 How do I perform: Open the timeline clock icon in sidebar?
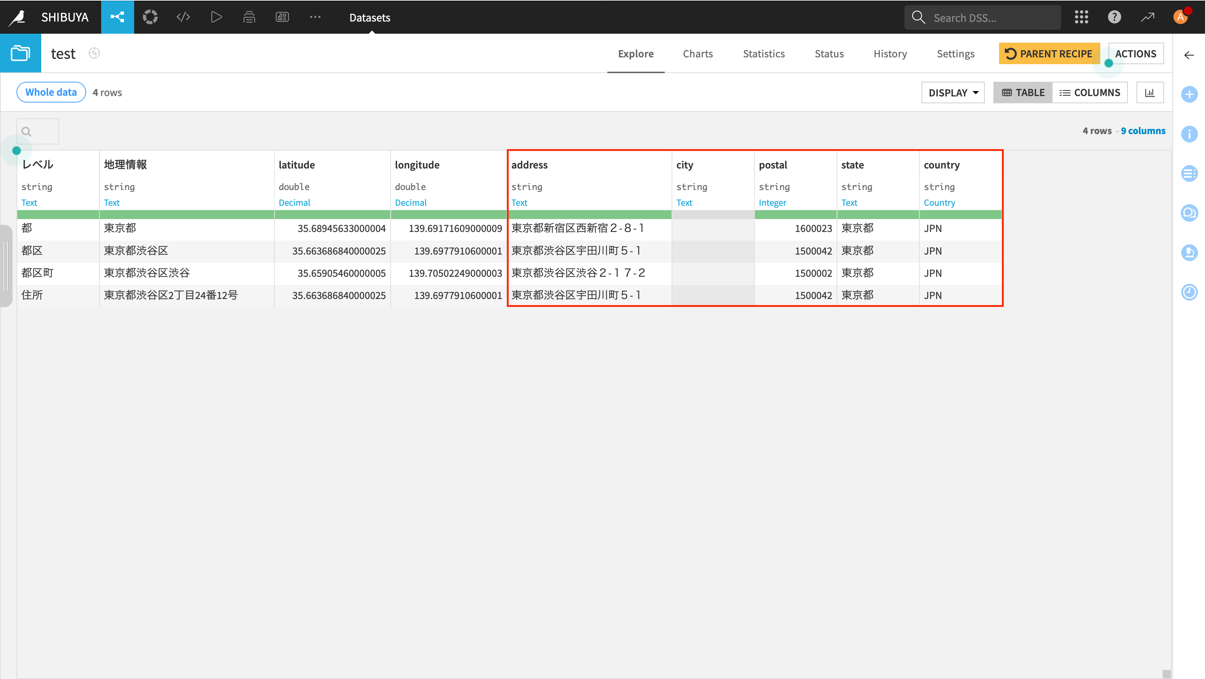point(1188,292)
